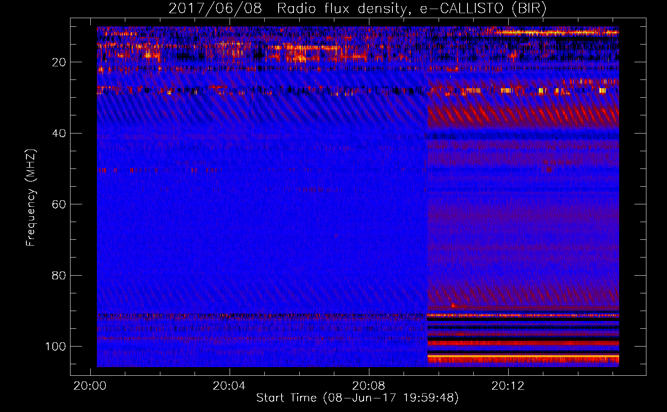The height and width of the screenshot is (412, 667).
Task: Click the 80 MHz y-axis tick label
Action: click(x=59, y=275)
